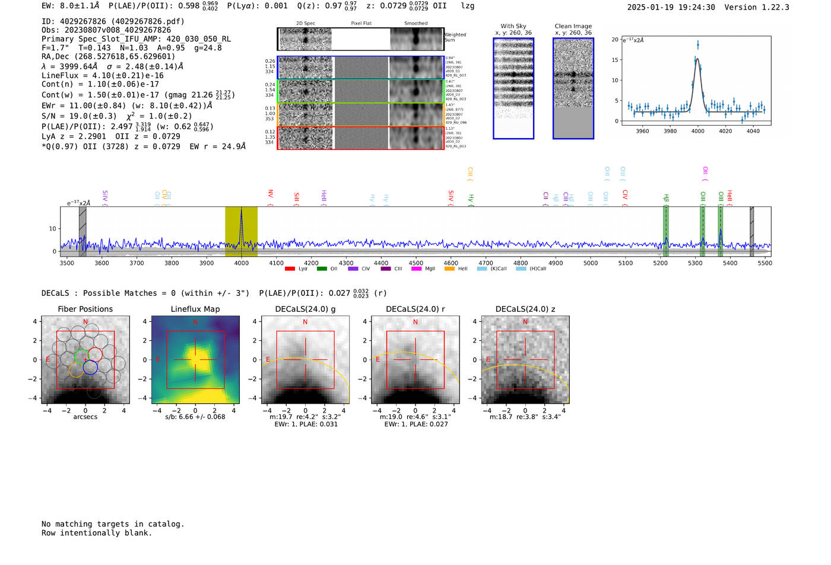Select the red-bordered 2D spectrum row
Screen dimensions: 831x565
point(360,138)
